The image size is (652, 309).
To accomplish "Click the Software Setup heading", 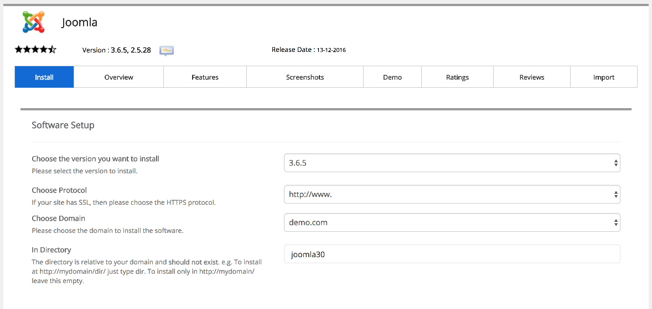I will [63, 125].
